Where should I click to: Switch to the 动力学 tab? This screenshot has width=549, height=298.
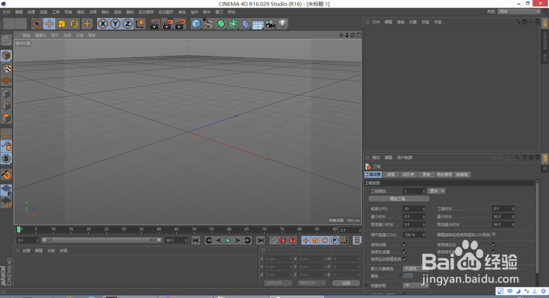408,175
